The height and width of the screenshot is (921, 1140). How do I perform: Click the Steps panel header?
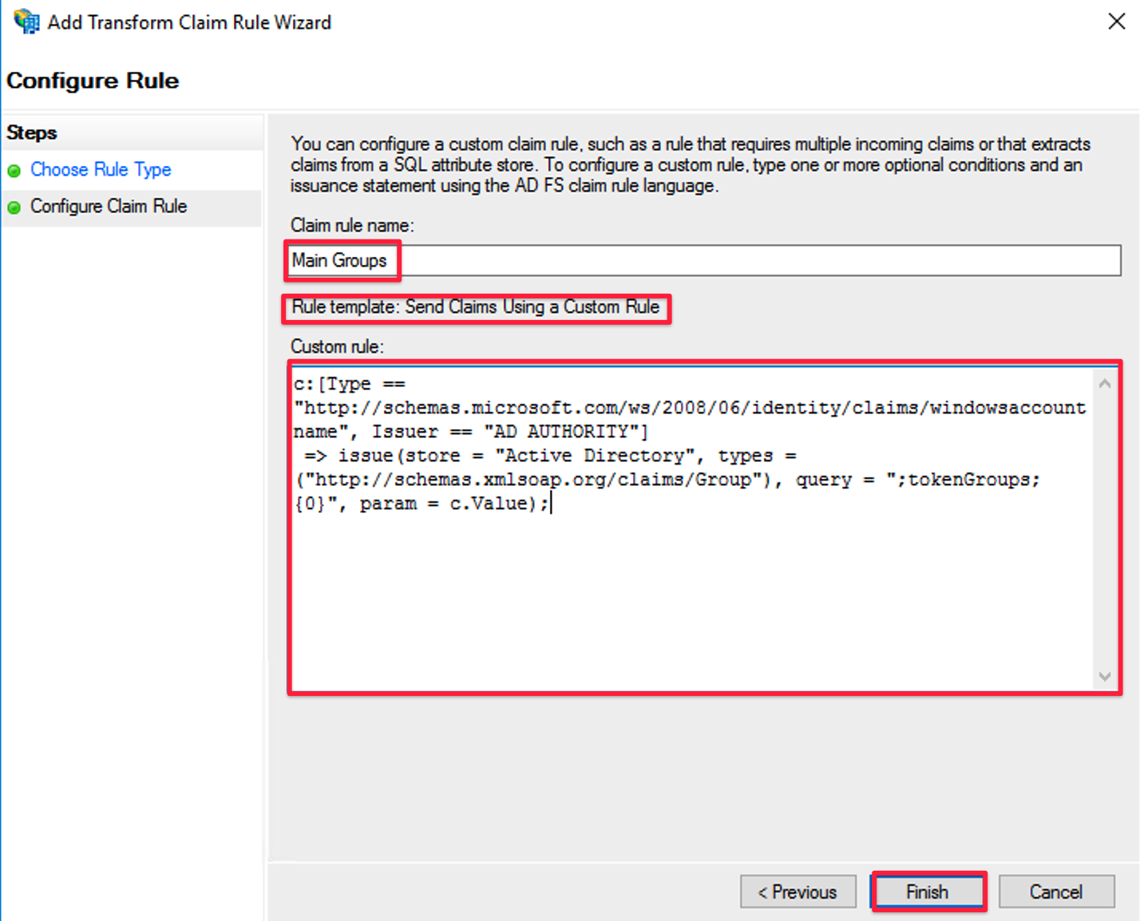click(x=32, y=132)
